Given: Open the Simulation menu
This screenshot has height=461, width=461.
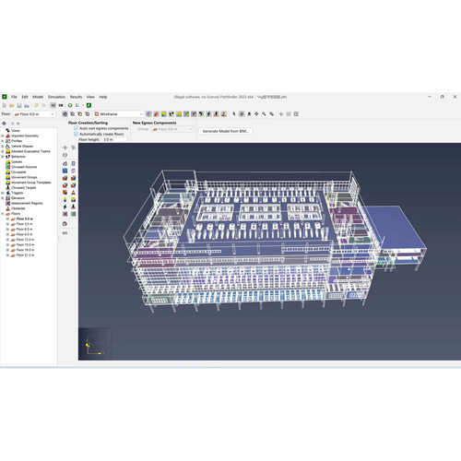Looking at the screenshot, I should tap(56, 97).
